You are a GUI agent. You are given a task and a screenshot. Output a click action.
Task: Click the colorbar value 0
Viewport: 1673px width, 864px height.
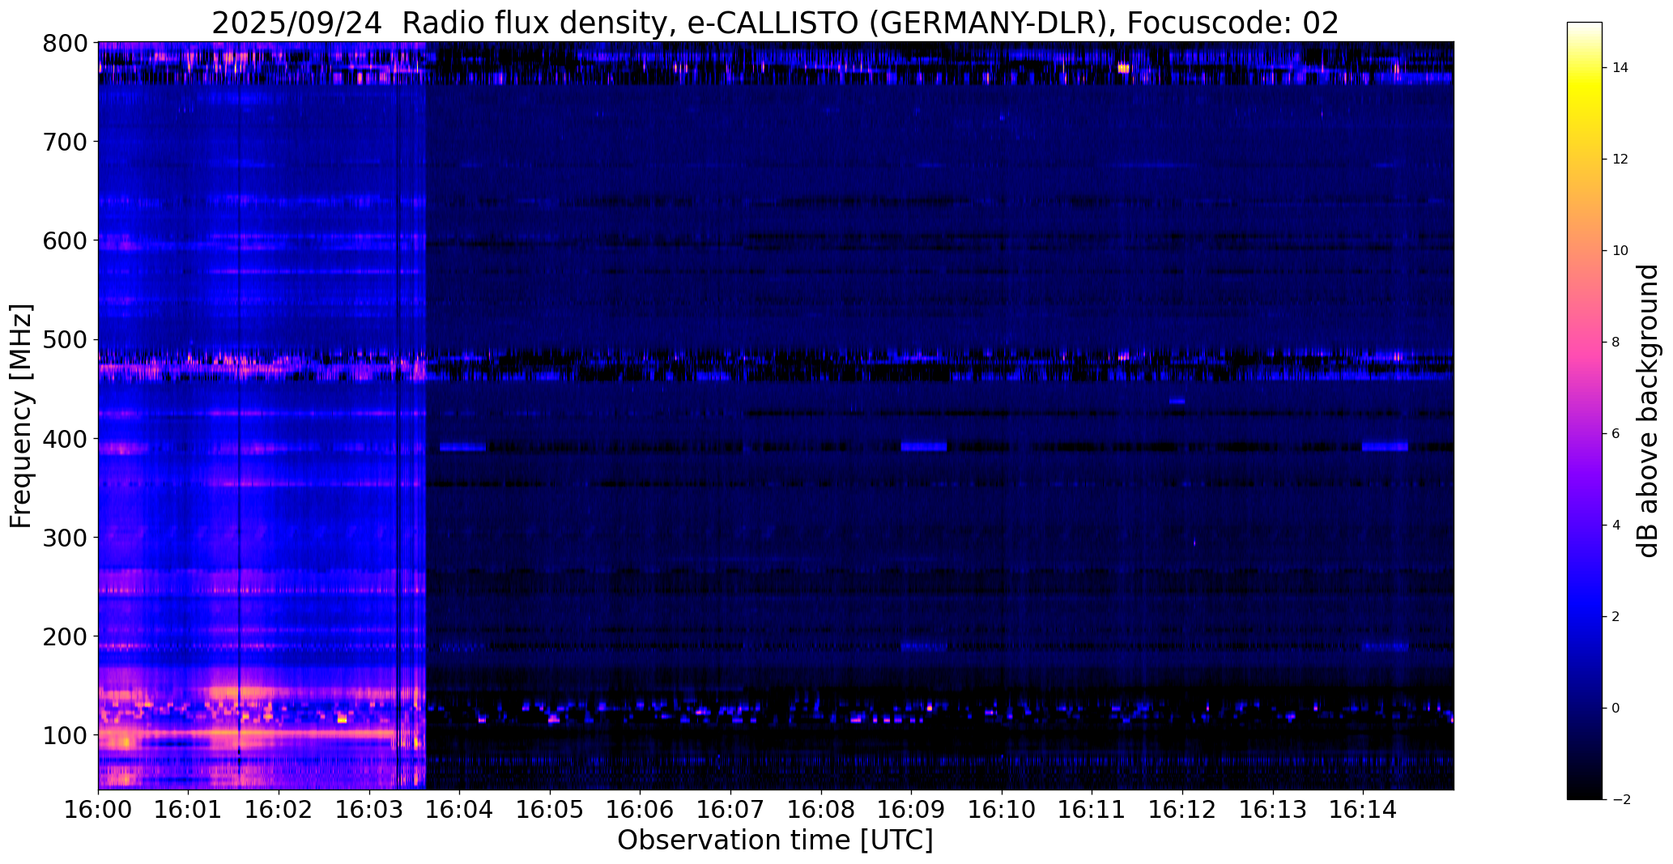[x=1616, y=709]
